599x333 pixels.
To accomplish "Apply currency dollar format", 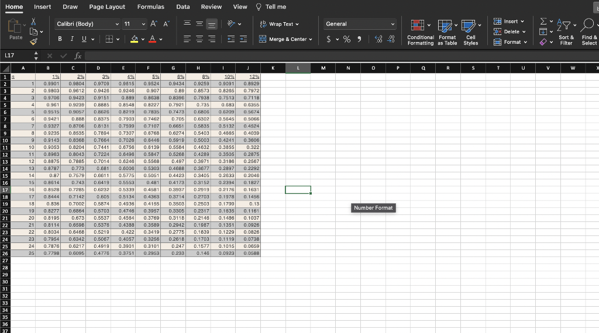I will 329,39.
